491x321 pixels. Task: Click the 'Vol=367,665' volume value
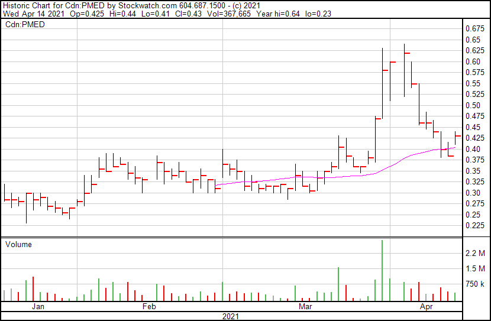(229, 14)
